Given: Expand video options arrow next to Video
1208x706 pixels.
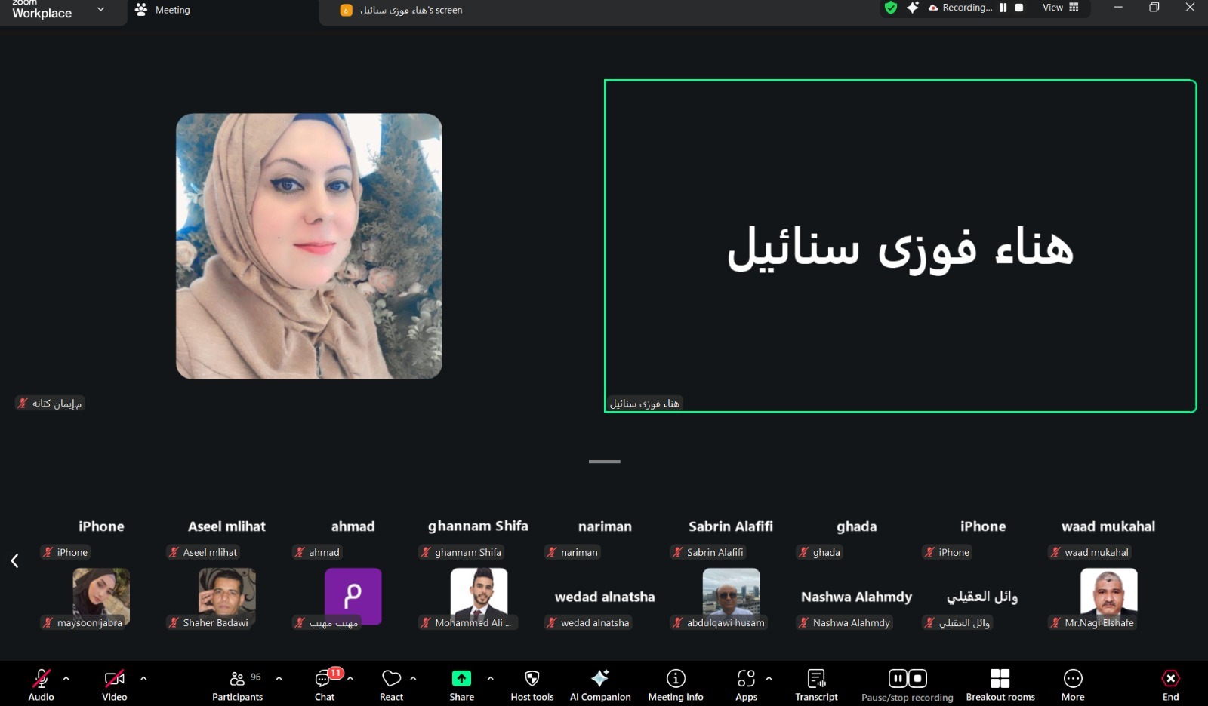Looking at the screenshot, I should pyautogui.click(x=143, y=678).
